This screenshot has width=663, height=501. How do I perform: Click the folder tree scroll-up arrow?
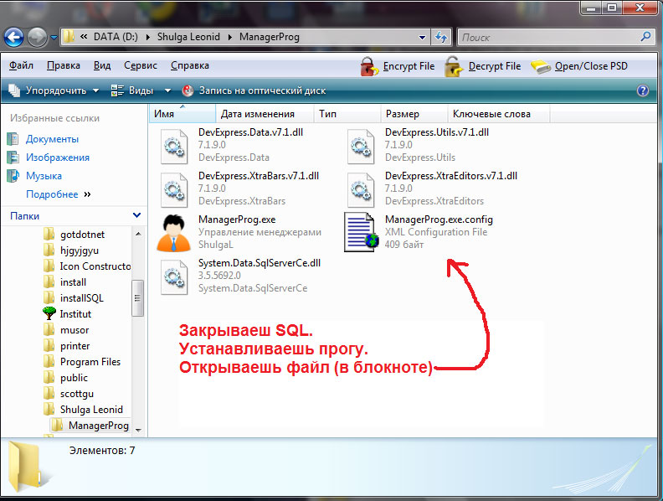point(138,234)
